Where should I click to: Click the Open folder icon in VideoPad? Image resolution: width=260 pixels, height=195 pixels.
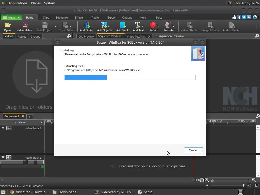(7, 25)
